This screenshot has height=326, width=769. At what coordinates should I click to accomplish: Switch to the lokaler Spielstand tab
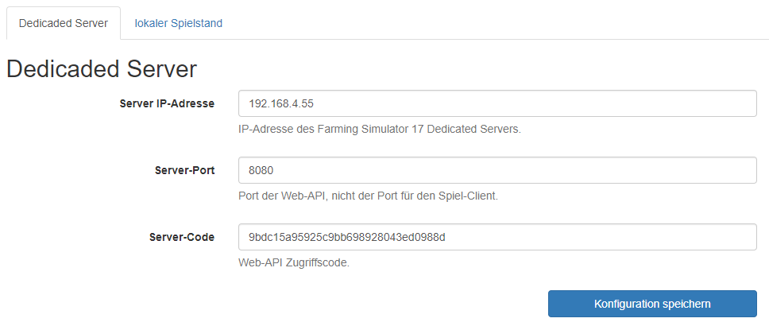pos(178,23)
